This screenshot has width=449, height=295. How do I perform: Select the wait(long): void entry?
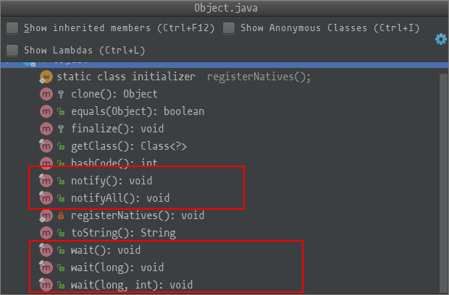117,268
